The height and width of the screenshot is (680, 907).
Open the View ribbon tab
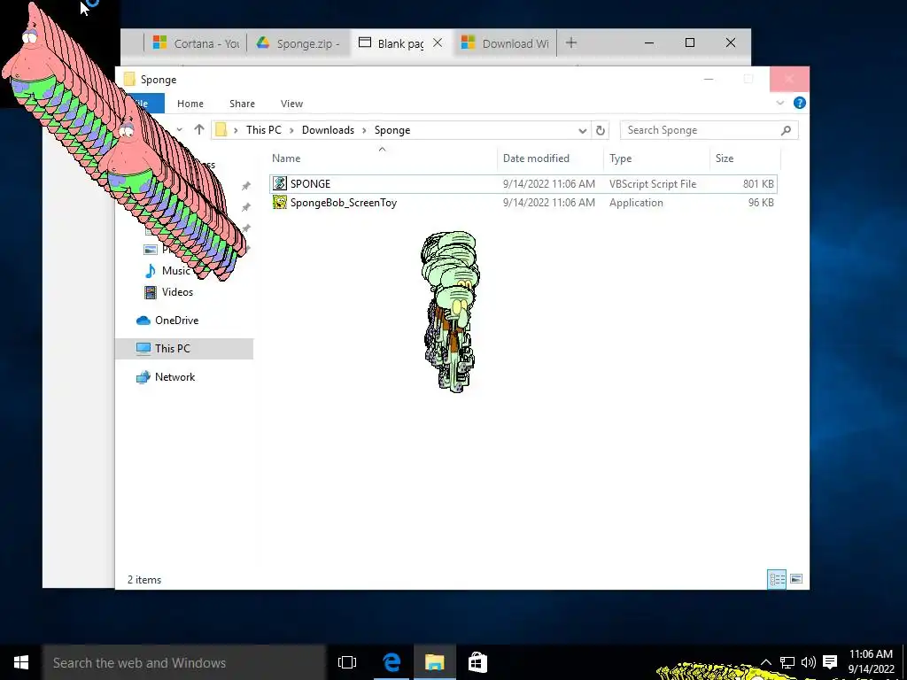(291, 104)
